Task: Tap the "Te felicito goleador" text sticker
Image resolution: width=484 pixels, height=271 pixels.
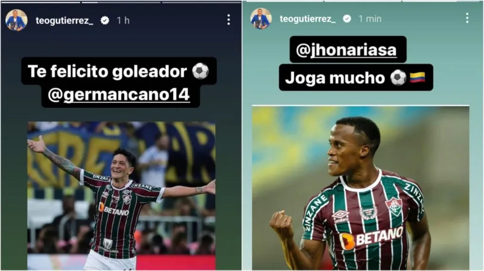Action: [107, 72]
